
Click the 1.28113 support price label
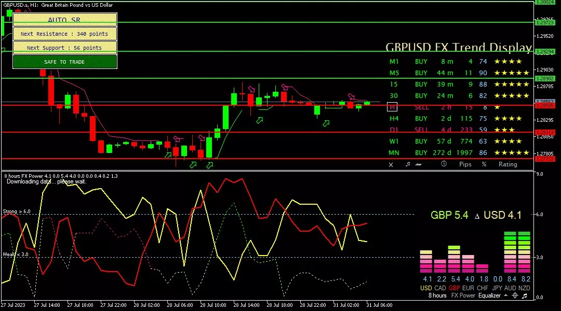pos(544,133)
